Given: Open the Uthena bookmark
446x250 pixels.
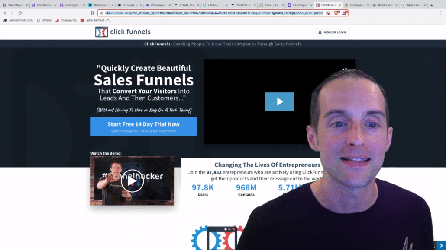Looking at the screenshot, I should (44, 20).
